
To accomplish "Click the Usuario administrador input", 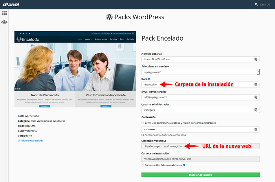I will (200, 110).
